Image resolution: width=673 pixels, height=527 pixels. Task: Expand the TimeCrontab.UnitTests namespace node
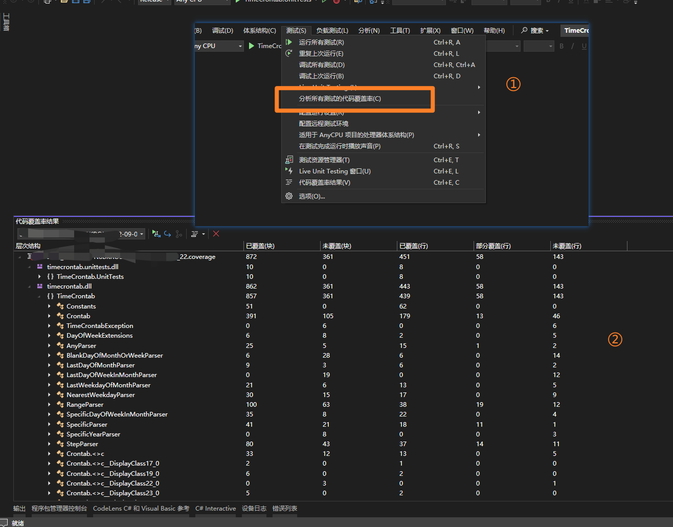click(x=40, y=277)
